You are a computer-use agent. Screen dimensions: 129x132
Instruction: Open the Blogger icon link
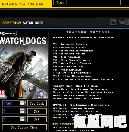pos(113,22)
